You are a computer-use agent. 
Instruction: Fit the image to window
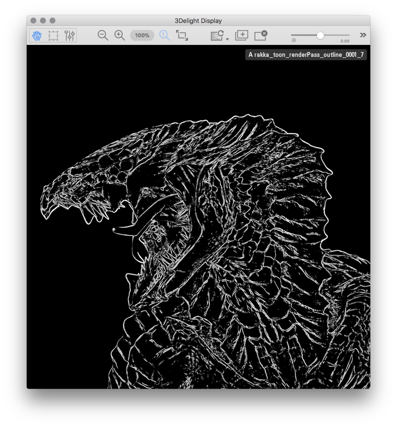click(x=182, y=35)
